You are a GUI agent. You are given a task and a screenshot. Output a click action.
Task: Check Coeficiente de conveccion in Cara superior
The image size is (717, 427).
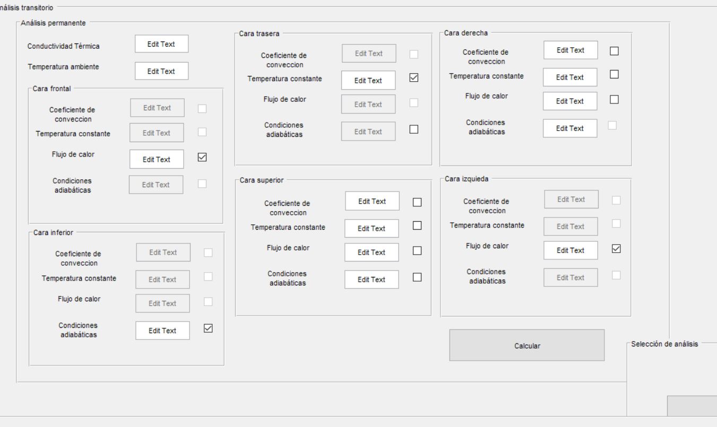417,202
